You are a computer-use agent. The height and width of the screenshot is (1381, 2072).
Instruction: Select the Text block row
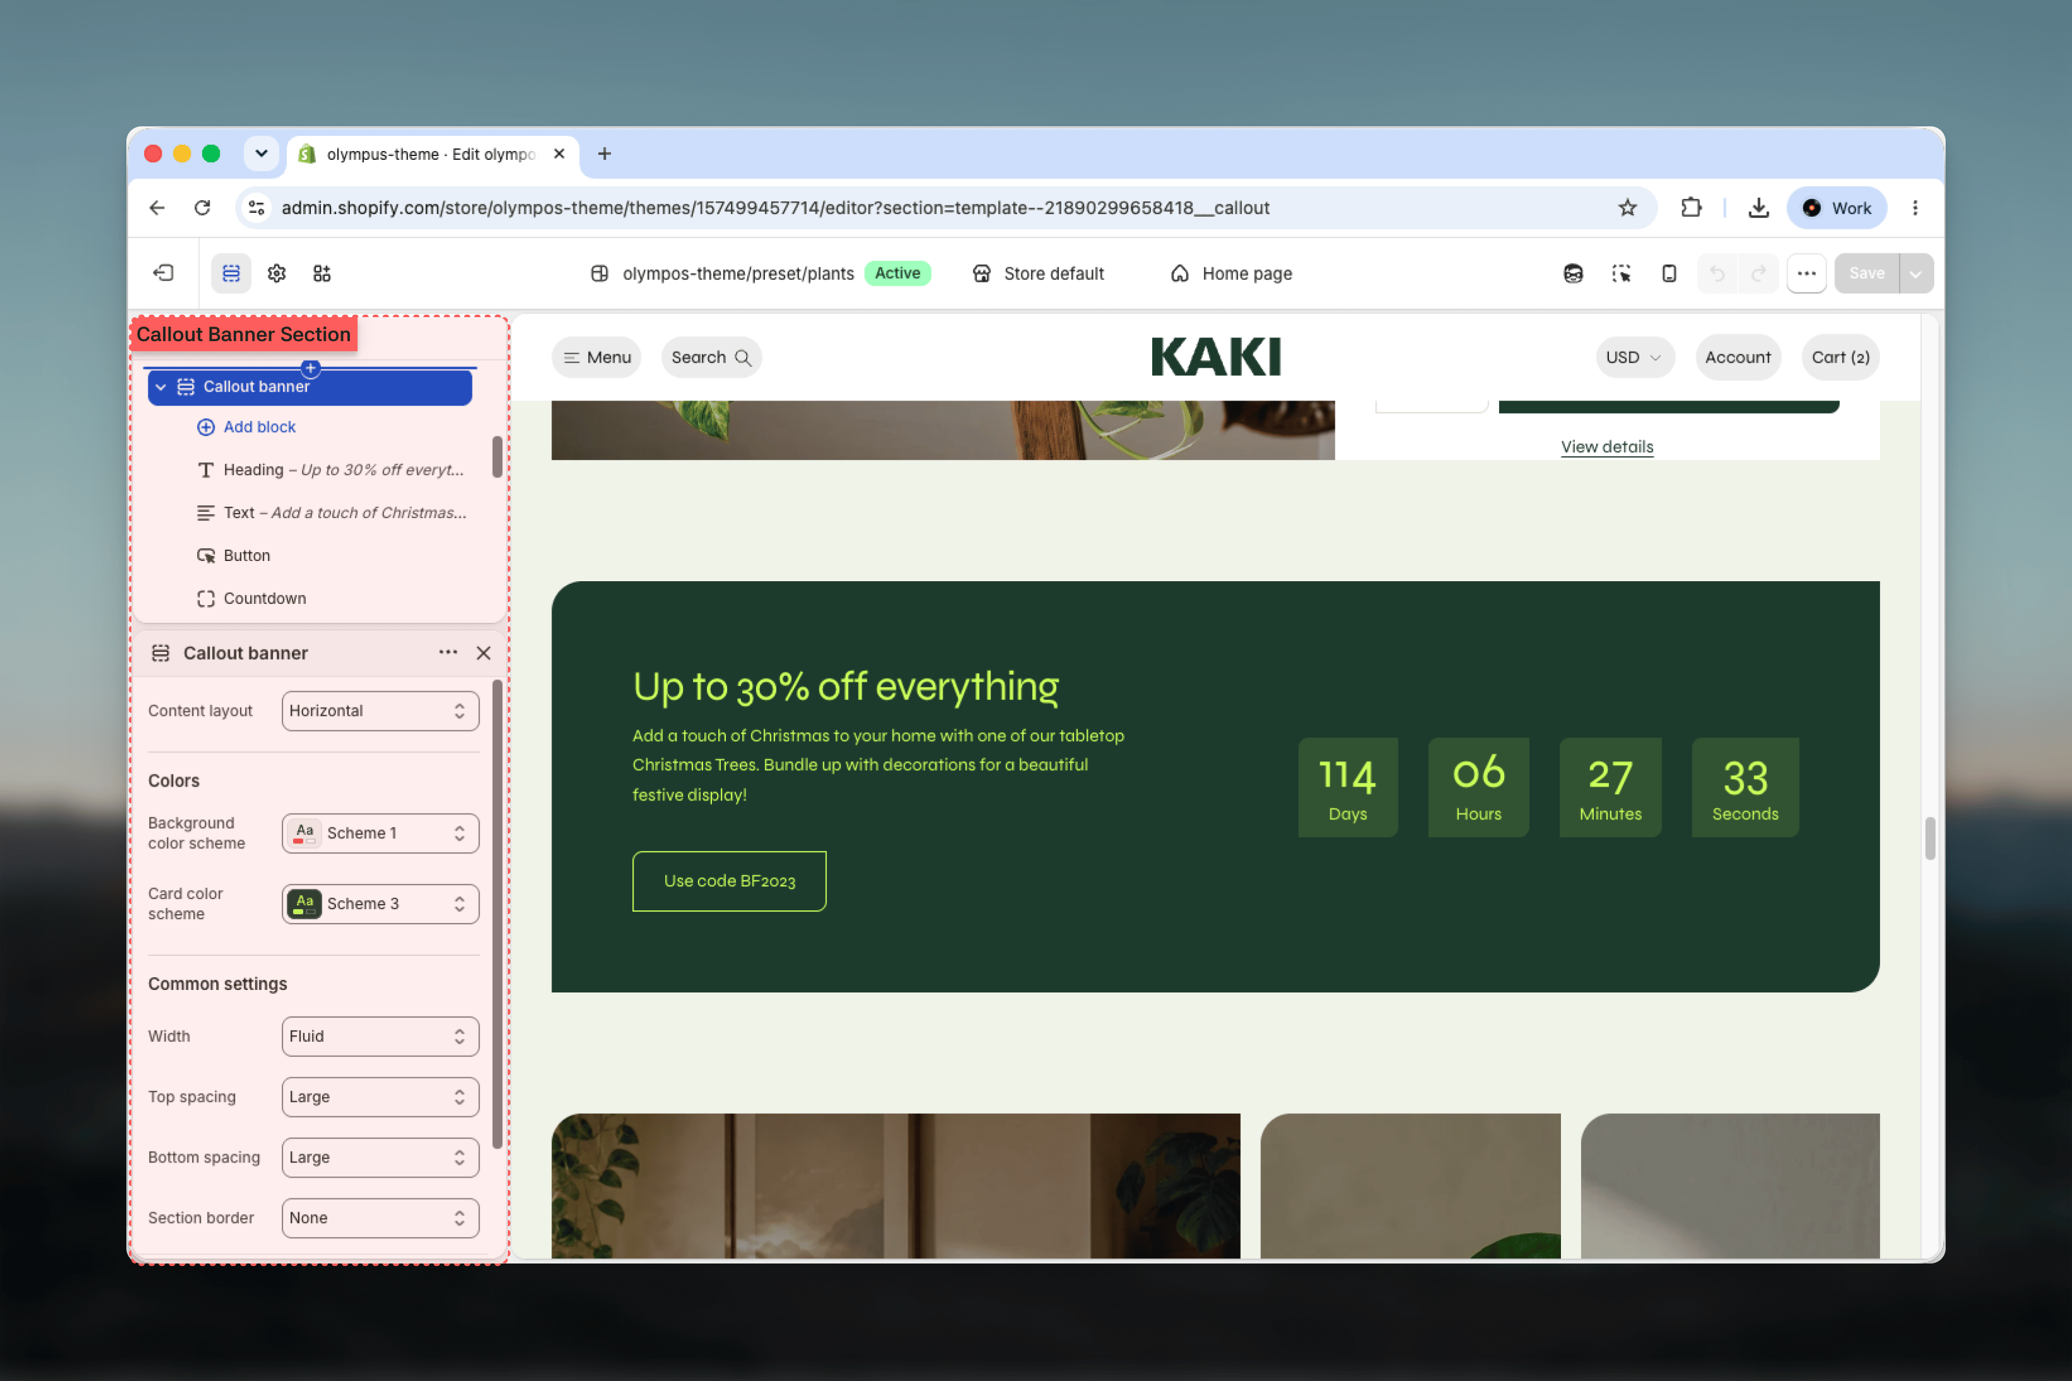tap(331, 512)
